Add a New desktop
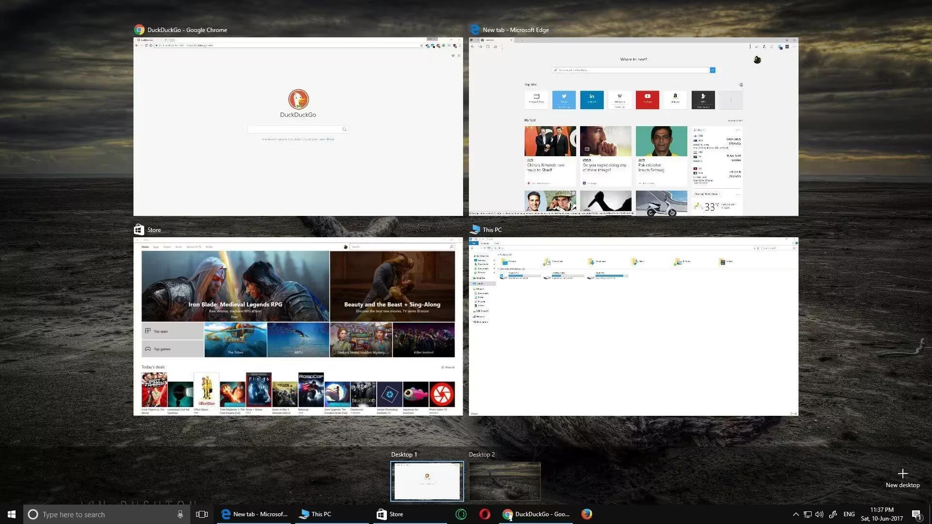932x524 pixels. point(902,478)
